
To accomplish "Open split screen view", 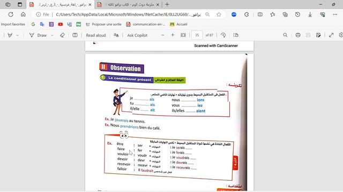I will click(x=260, y=14).
